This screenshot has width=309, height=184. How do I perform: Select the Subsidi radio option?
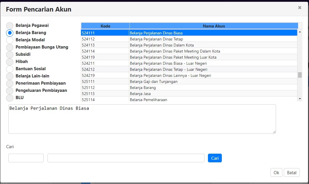(x=10, y=55)
